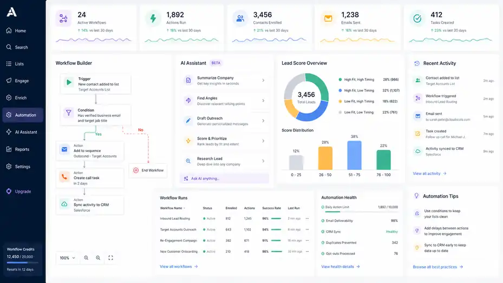This screenshot has height=283, width=503.
Task: Open row menu for Re-Engagement Campaign
Action: pos(308,240)
